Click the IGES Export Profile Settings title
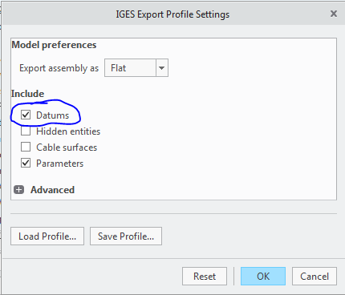 (x=172, y=14)
